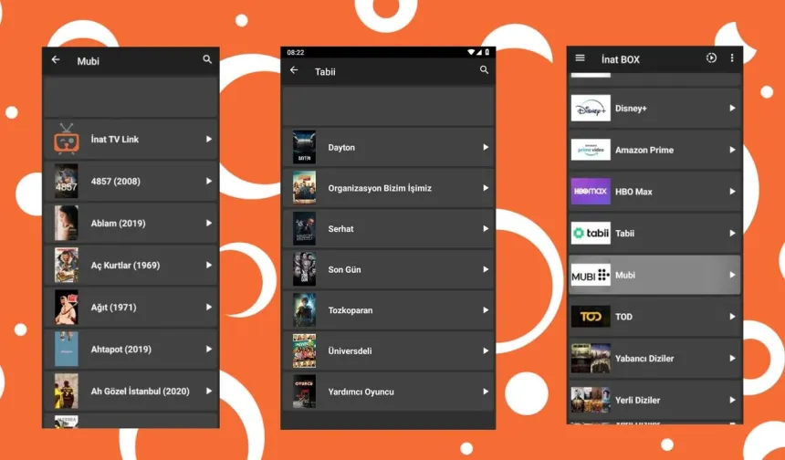
Task: Click the İnat TV Link television icon
Action: (x=66, y=140)
